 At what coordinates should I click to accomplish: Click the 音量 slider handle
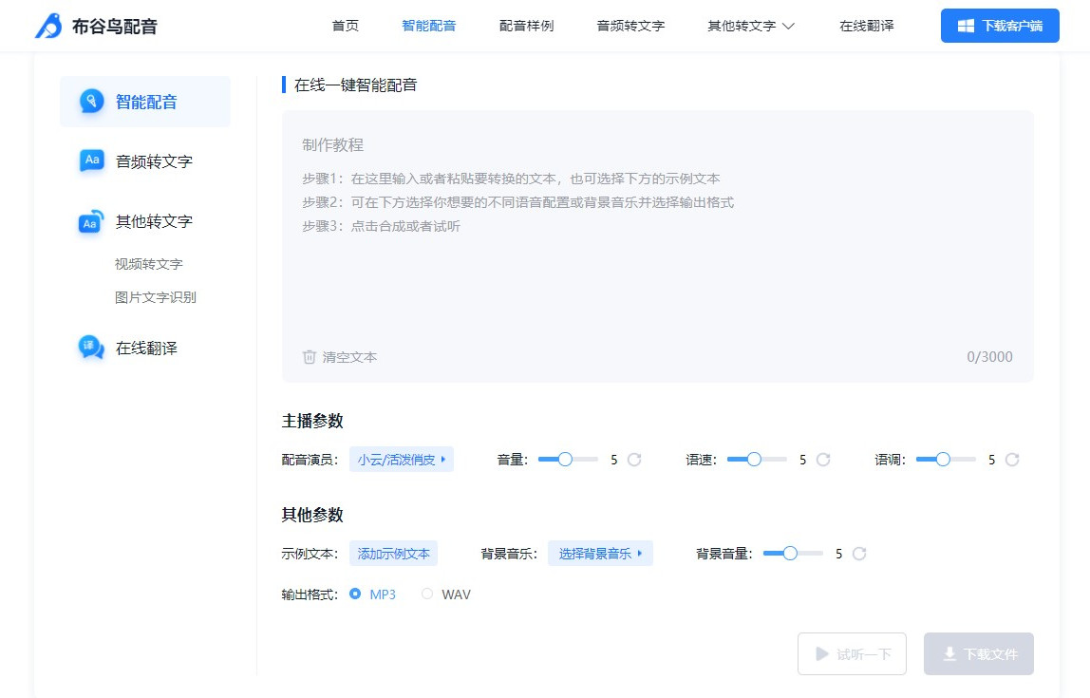point(565,460)
